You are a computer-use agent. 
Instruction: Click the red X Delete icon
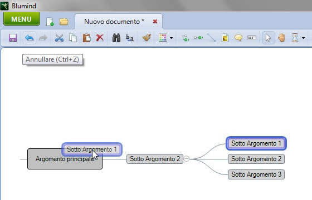(x=100, y=38)
